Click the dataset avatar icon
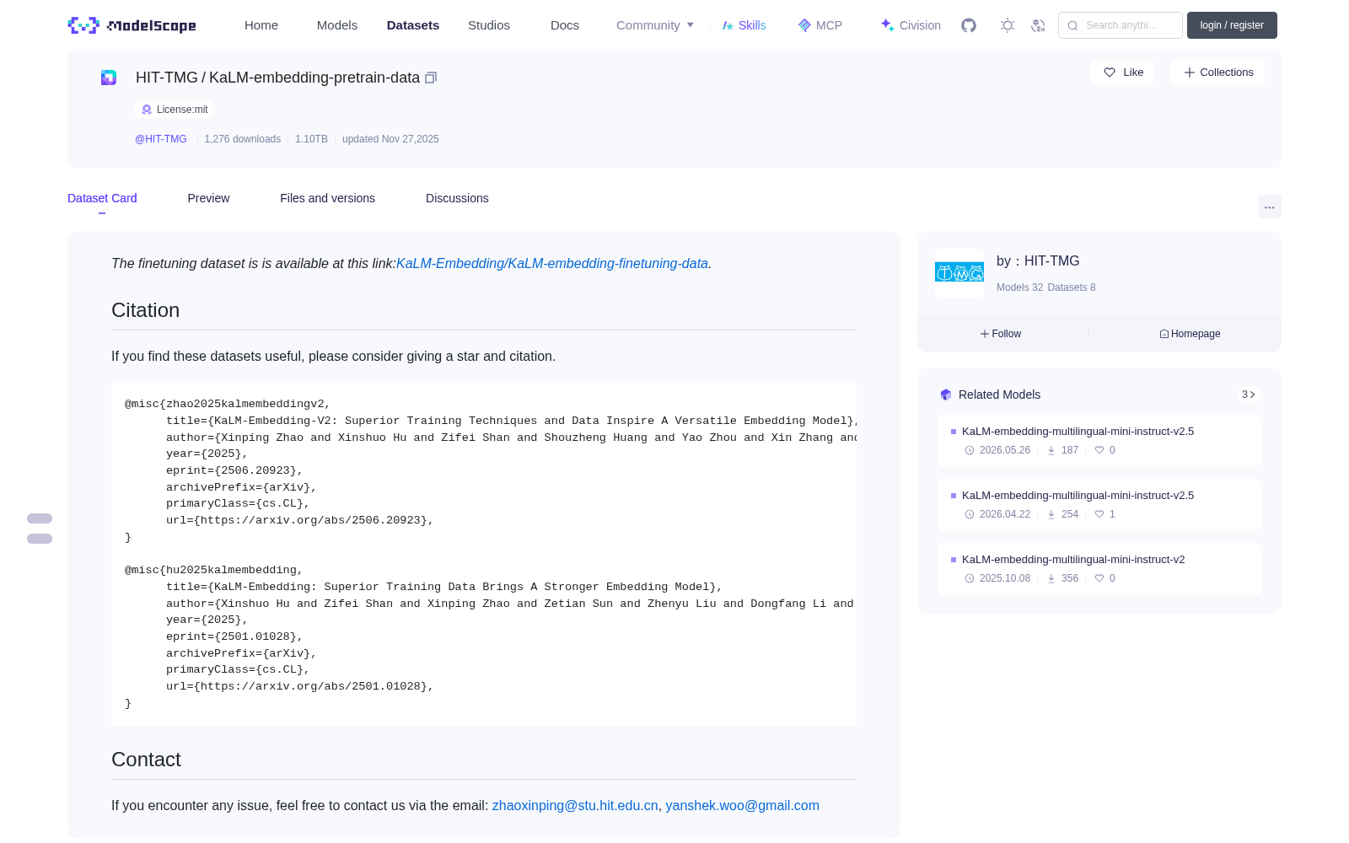The width and height of the screenshot is (1349, 843). [x=109, y=78]
